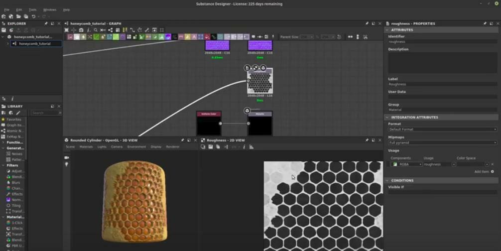Click the undo arrow in main toolbar
The image size is (501, 251).
(33, 16)
